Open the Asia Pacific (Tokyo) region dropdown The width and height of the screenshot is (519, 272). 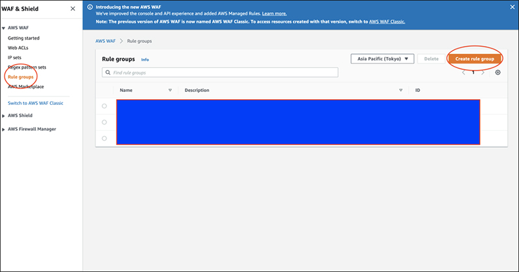point(382,58)
